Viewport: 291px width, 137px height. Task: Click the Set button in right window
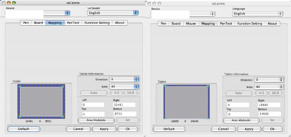point(272,120)
